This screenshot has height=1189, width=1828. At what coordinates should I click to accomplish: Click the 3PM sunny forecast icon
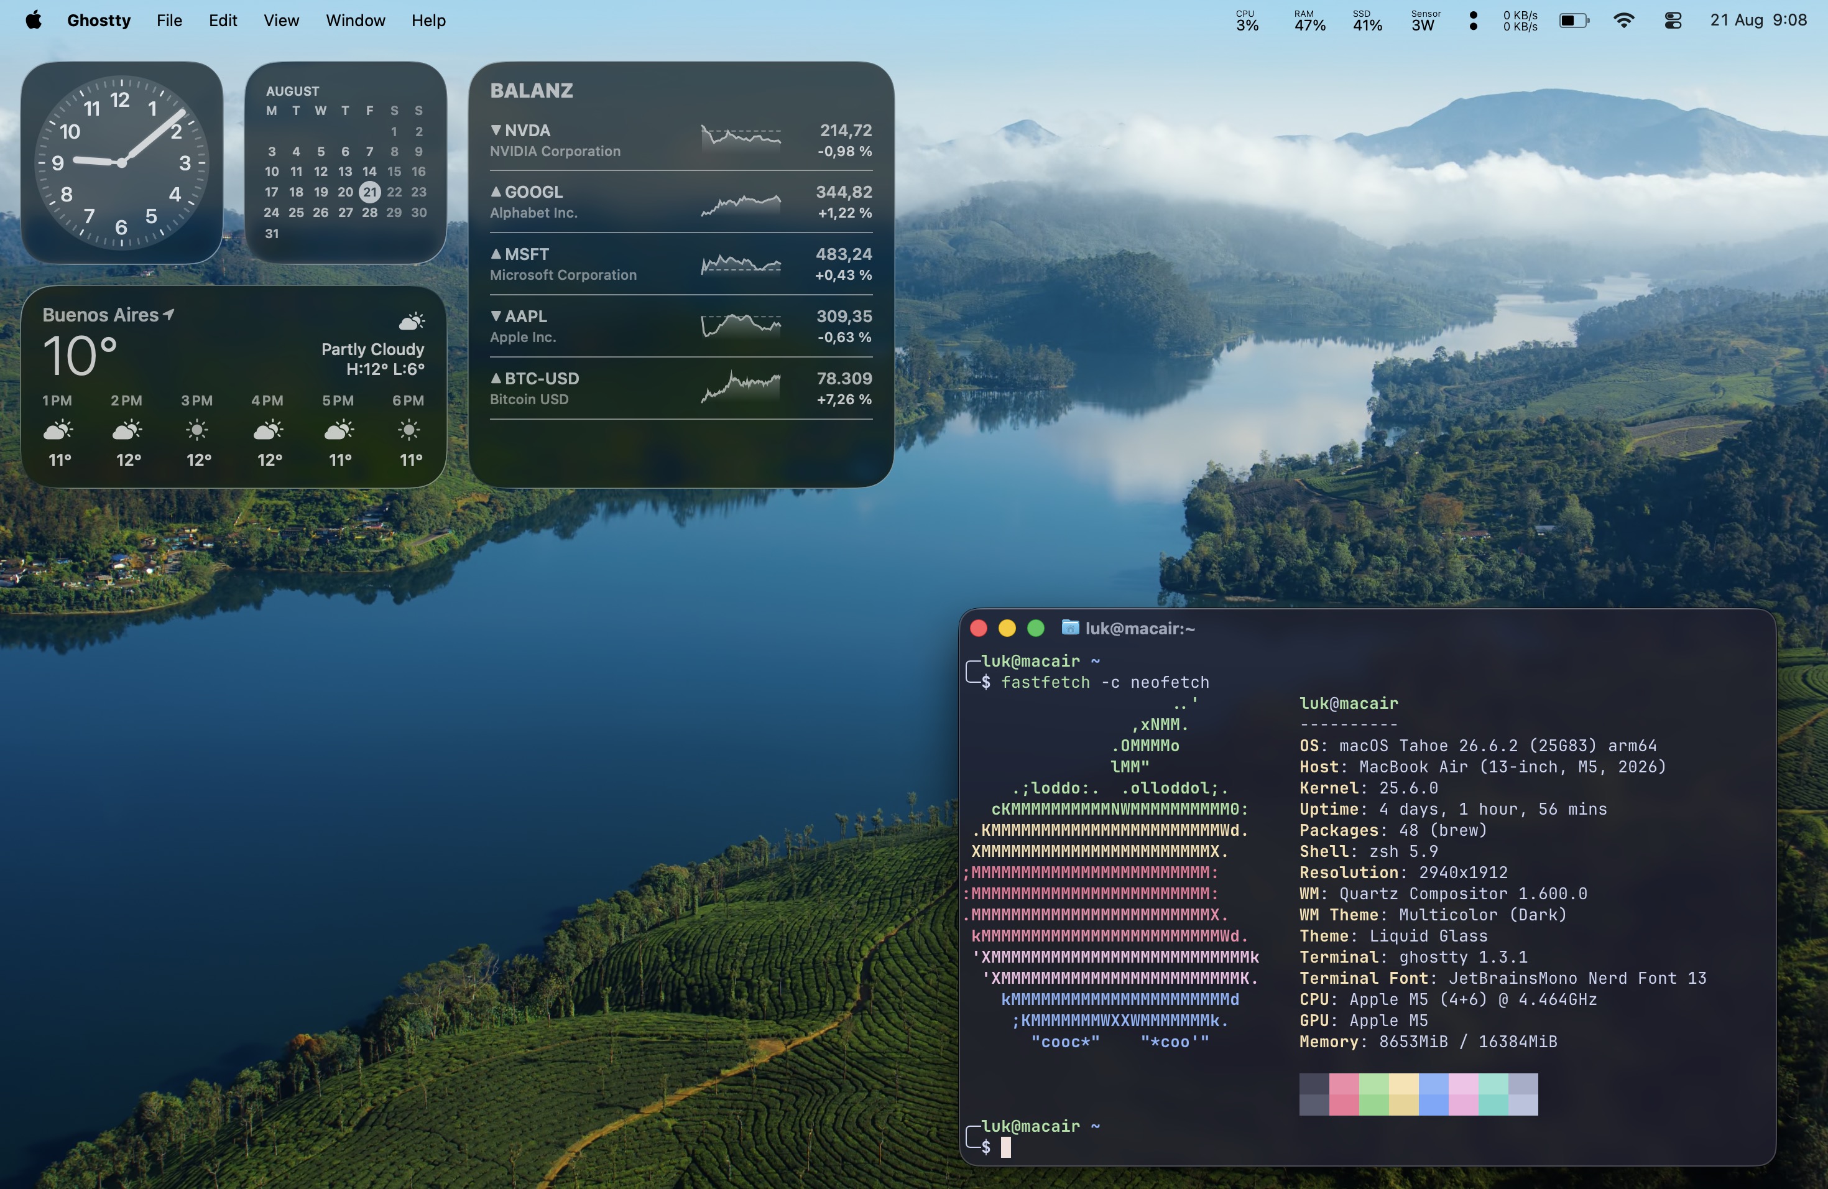(x=197, y=429)
